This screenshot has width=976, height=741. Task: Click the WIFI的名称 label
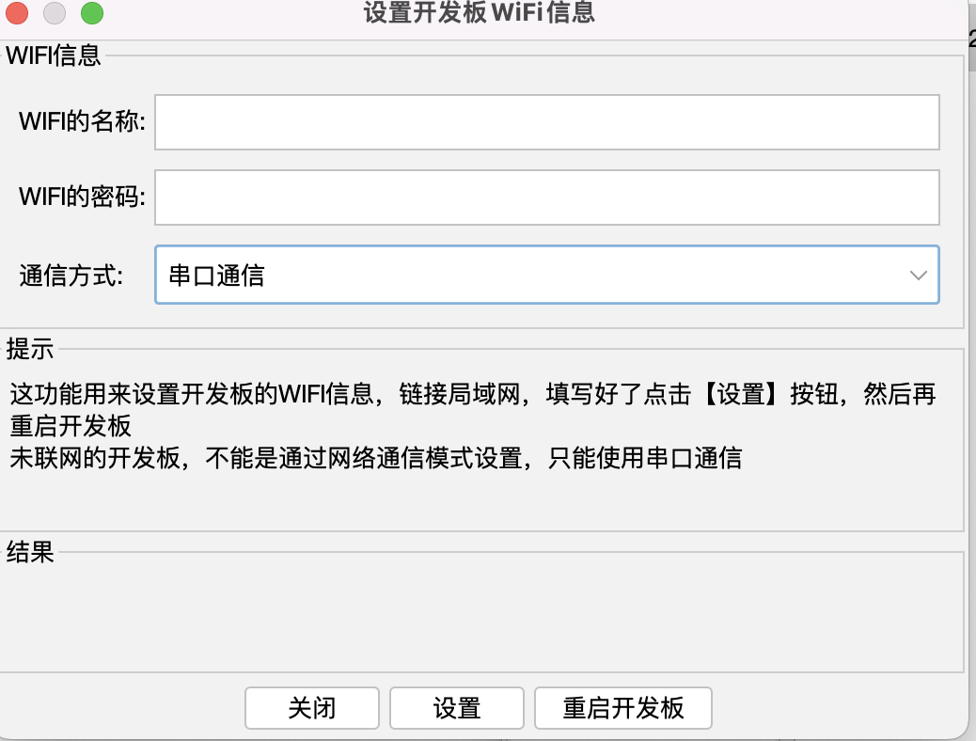(x=83, y=122)
